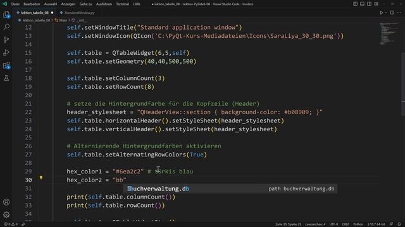
Task: Open the __init__ method breadcrumb
Action: [x=81, y=20]
